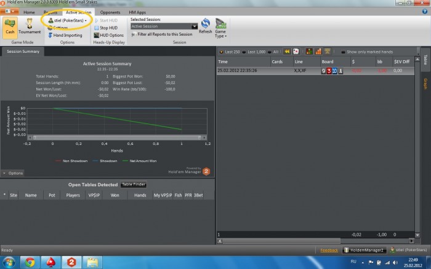
Task: Select the Session Summary tab
Action: pos(23,52)
